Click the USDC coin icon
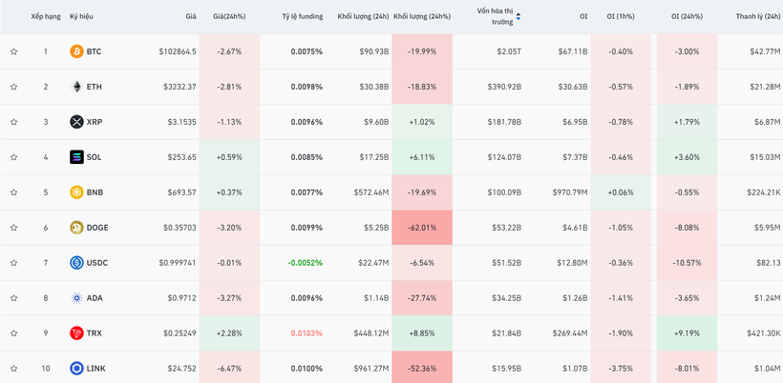Screen dimensions: 783x383 tap(76, 263)
